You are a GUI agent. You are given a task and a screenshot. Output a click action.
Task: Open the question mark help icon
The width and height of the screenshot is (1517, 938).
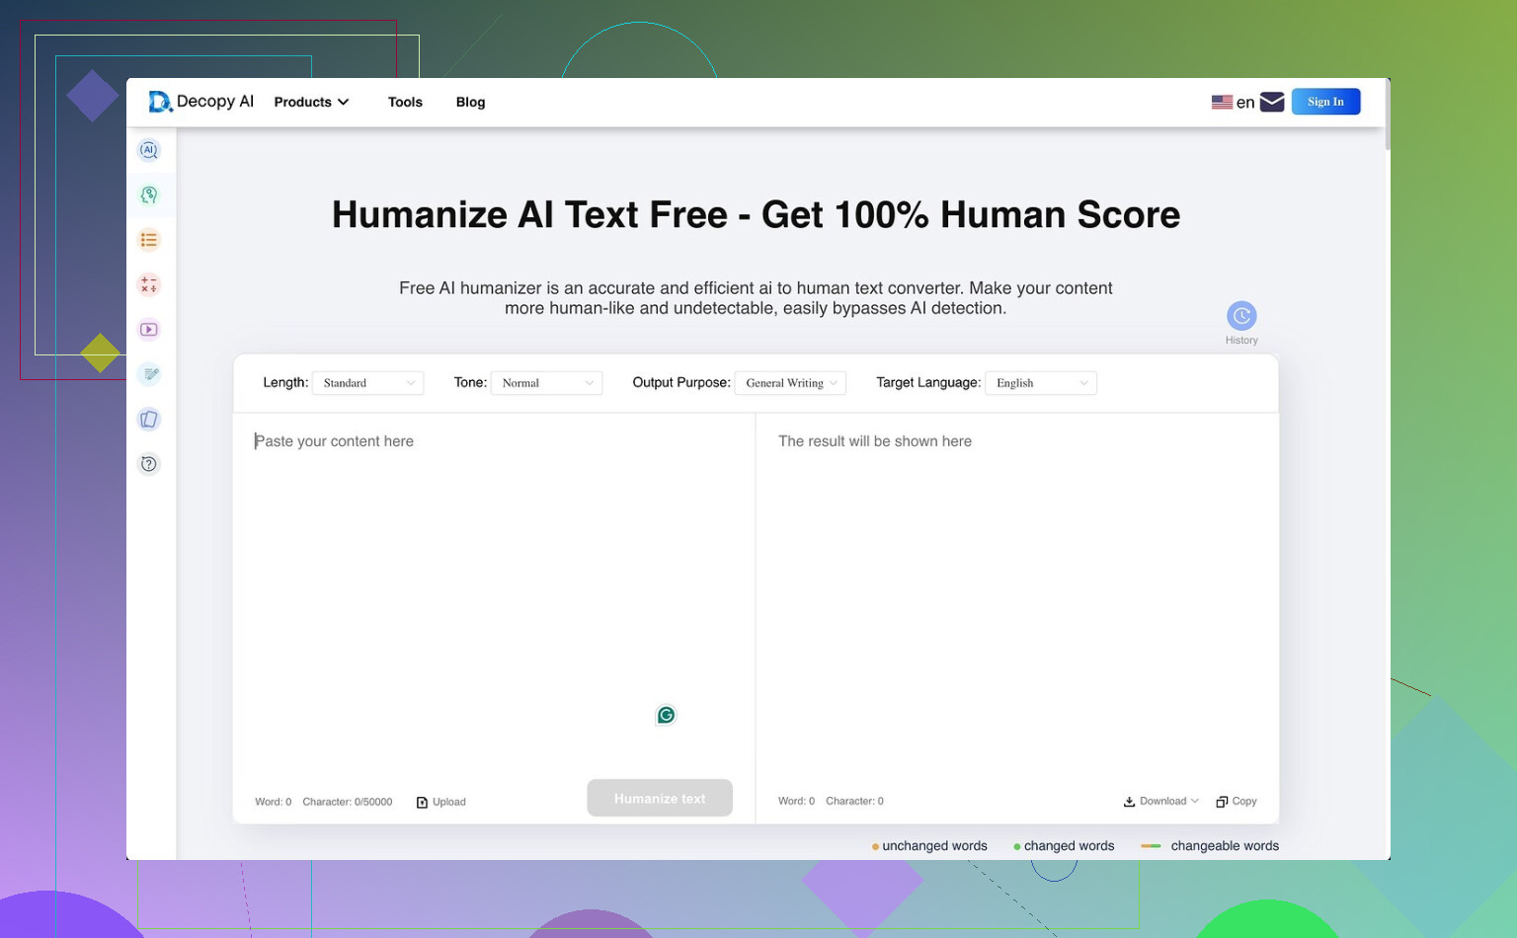149,464
